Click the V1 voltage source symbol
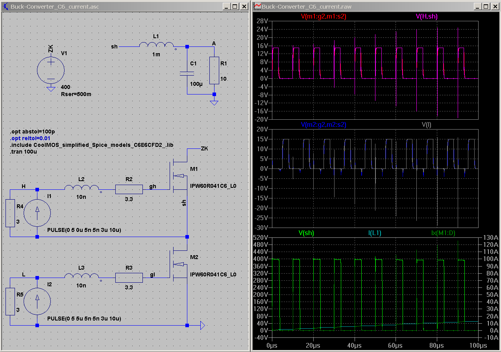This screenshot has width=501, height=352. (x=51, y=70)
